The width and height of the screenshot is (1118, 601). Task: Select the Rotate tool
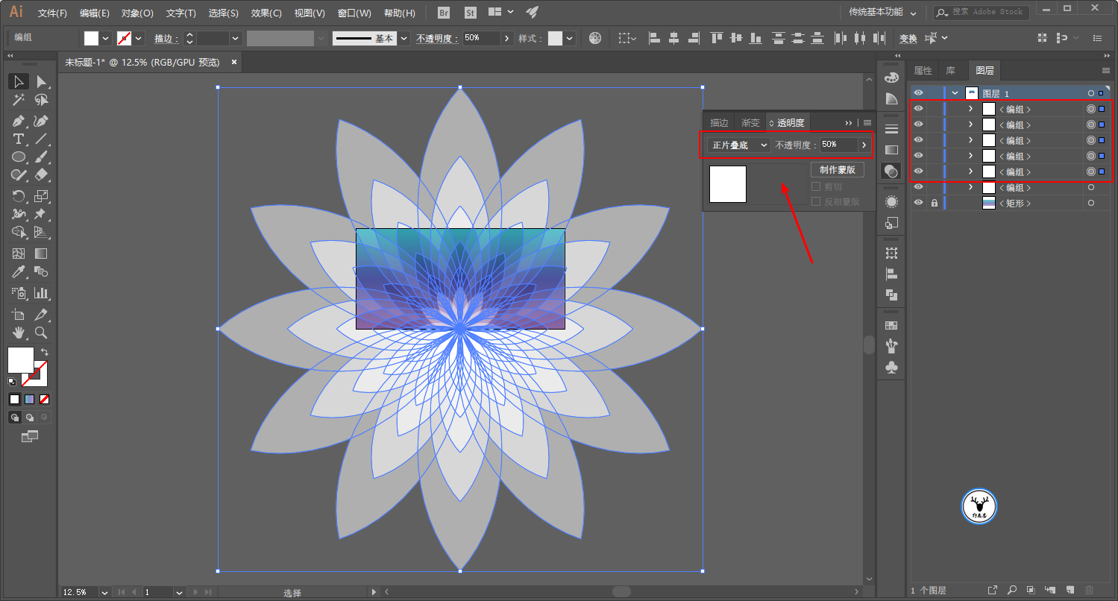pos(19,196)
